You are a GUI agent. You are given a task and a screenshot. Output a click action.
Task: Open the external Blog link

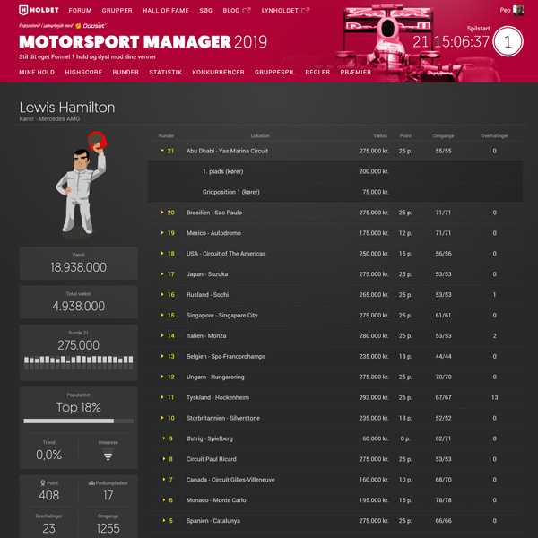(x=237, y=11)
